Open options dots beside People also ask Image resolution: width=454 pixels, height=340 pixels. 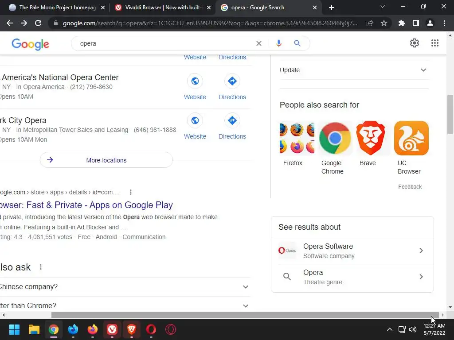pos(41,267)
